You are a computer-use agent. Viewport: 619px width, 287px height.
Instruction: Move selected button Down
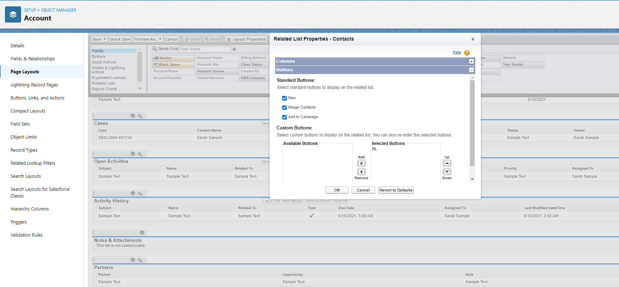[x=447, y=172]
